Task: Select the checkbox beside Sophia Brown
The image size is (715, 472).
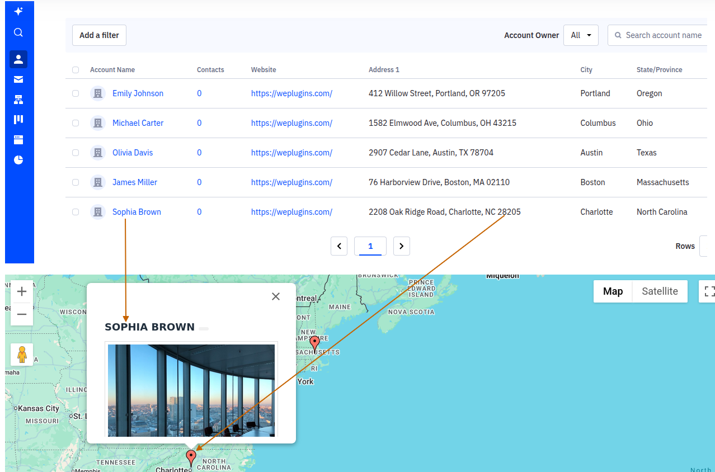Action: [x=76, y=211]
